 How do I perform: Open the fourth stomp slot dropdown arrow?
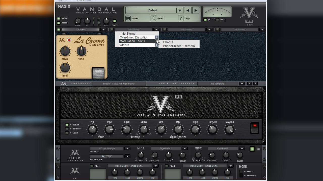[x=262, y=30]
